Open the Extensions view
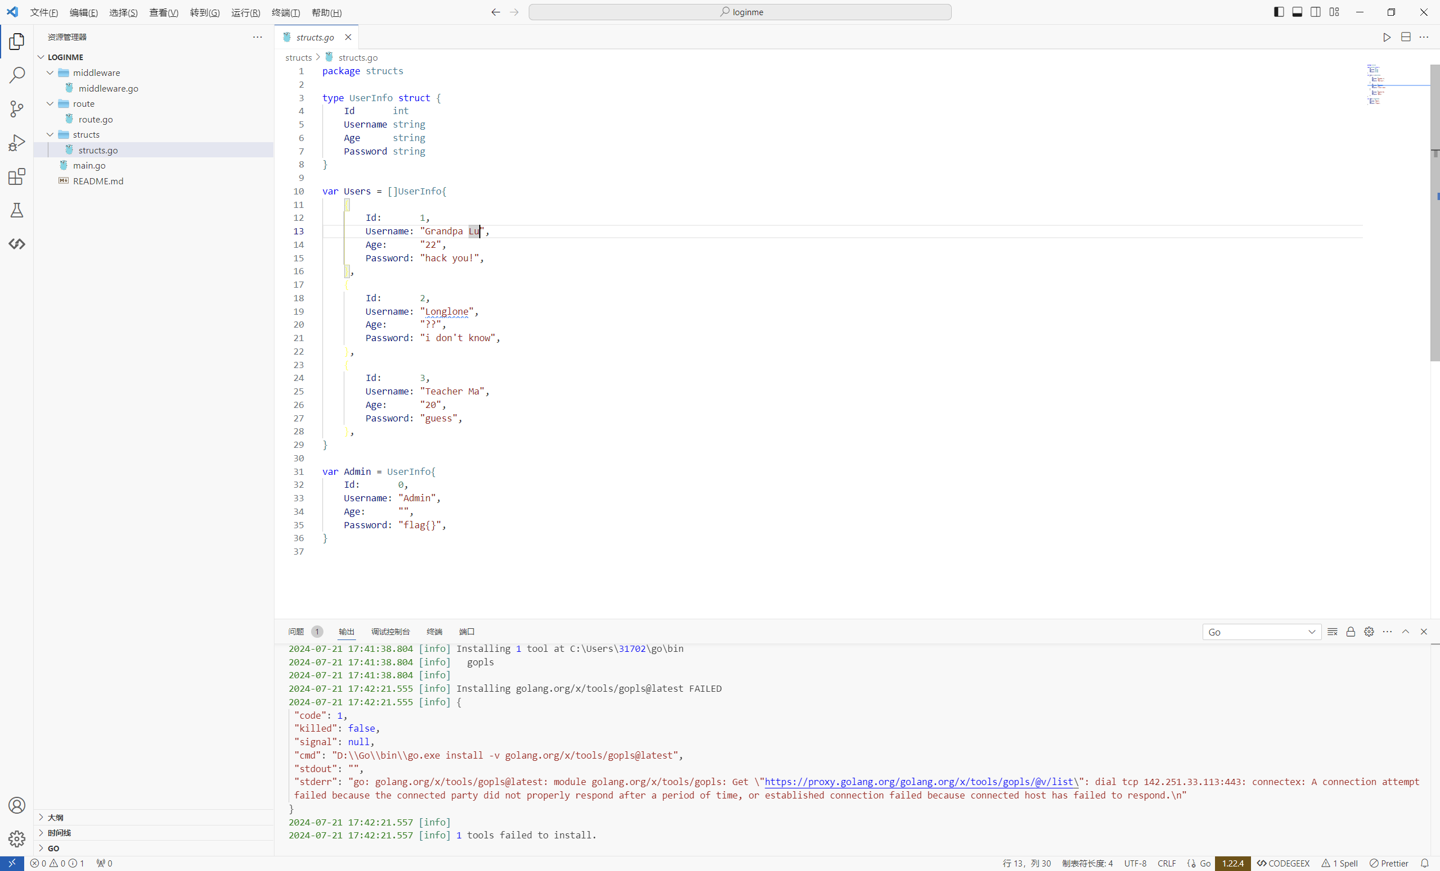Screen dimensions: 1440x871 point(17,176)
